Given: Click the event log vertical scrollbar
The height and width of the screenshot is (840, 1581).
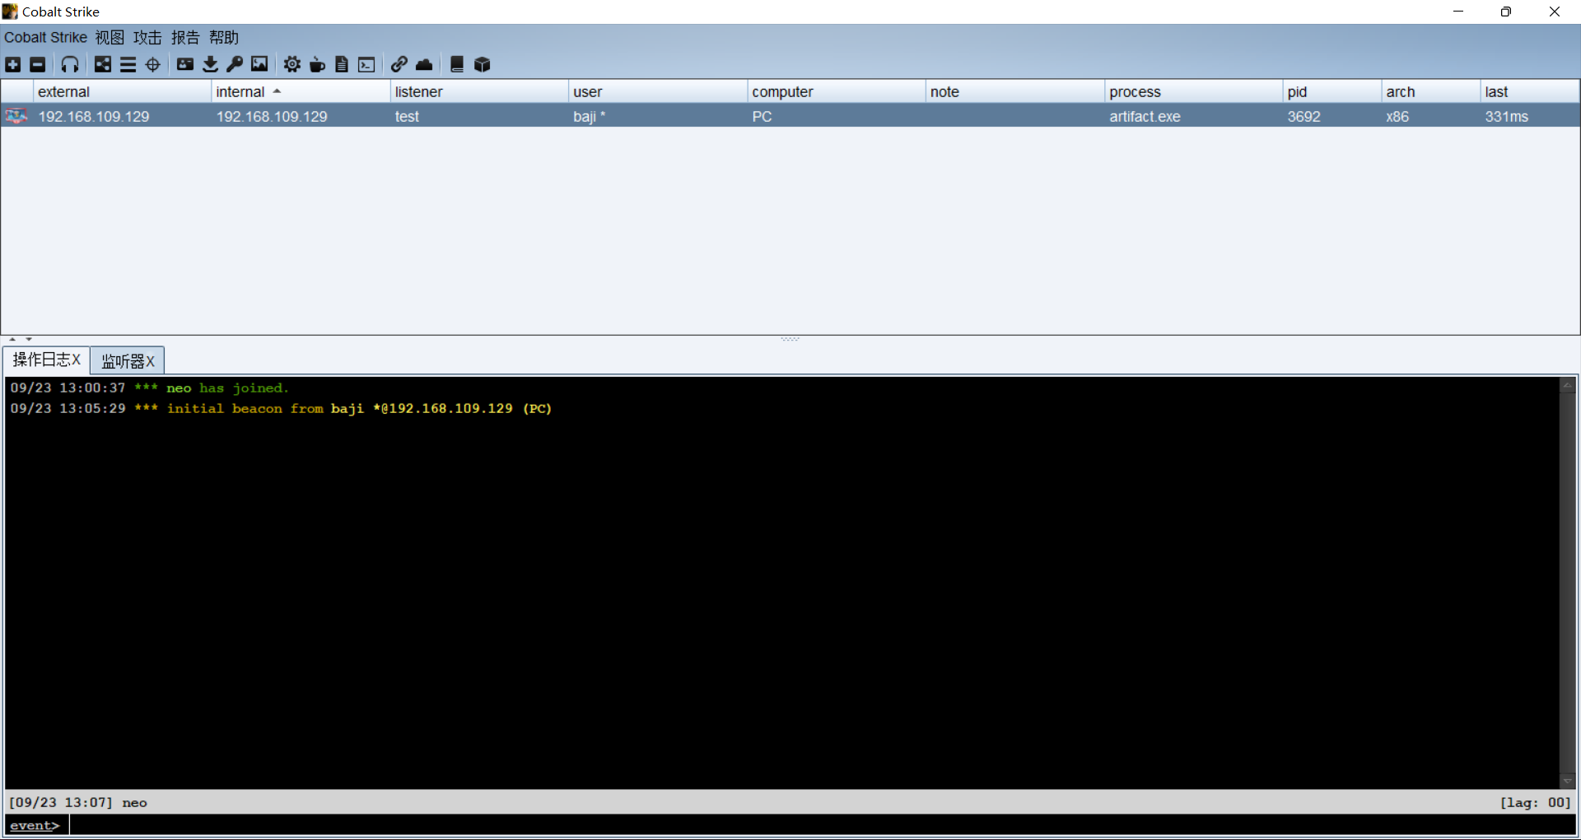Looking at the screenshot, I should click(x=1567, y=582).
